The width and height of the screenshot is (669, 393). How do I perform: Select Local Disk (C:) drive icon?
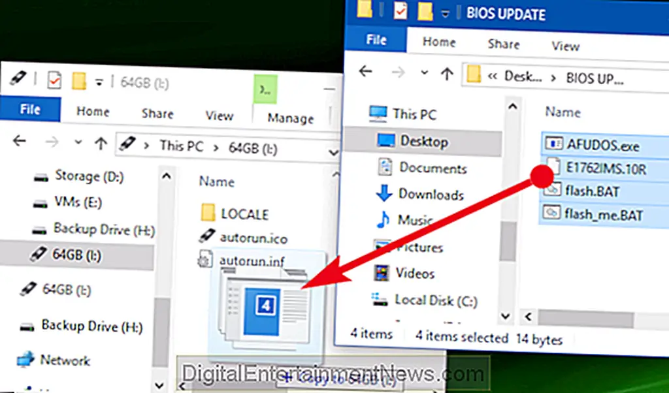pyautogui.click(x=380, y=300)
